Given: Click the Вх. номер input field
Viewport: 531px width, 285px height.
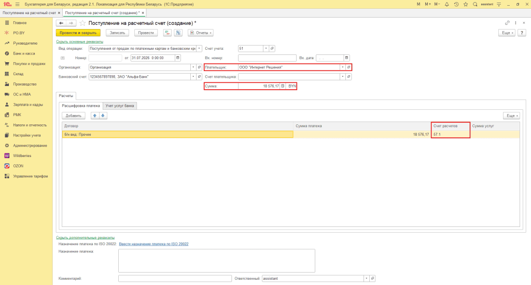Looking at the screenshot, I should [267, 58].
